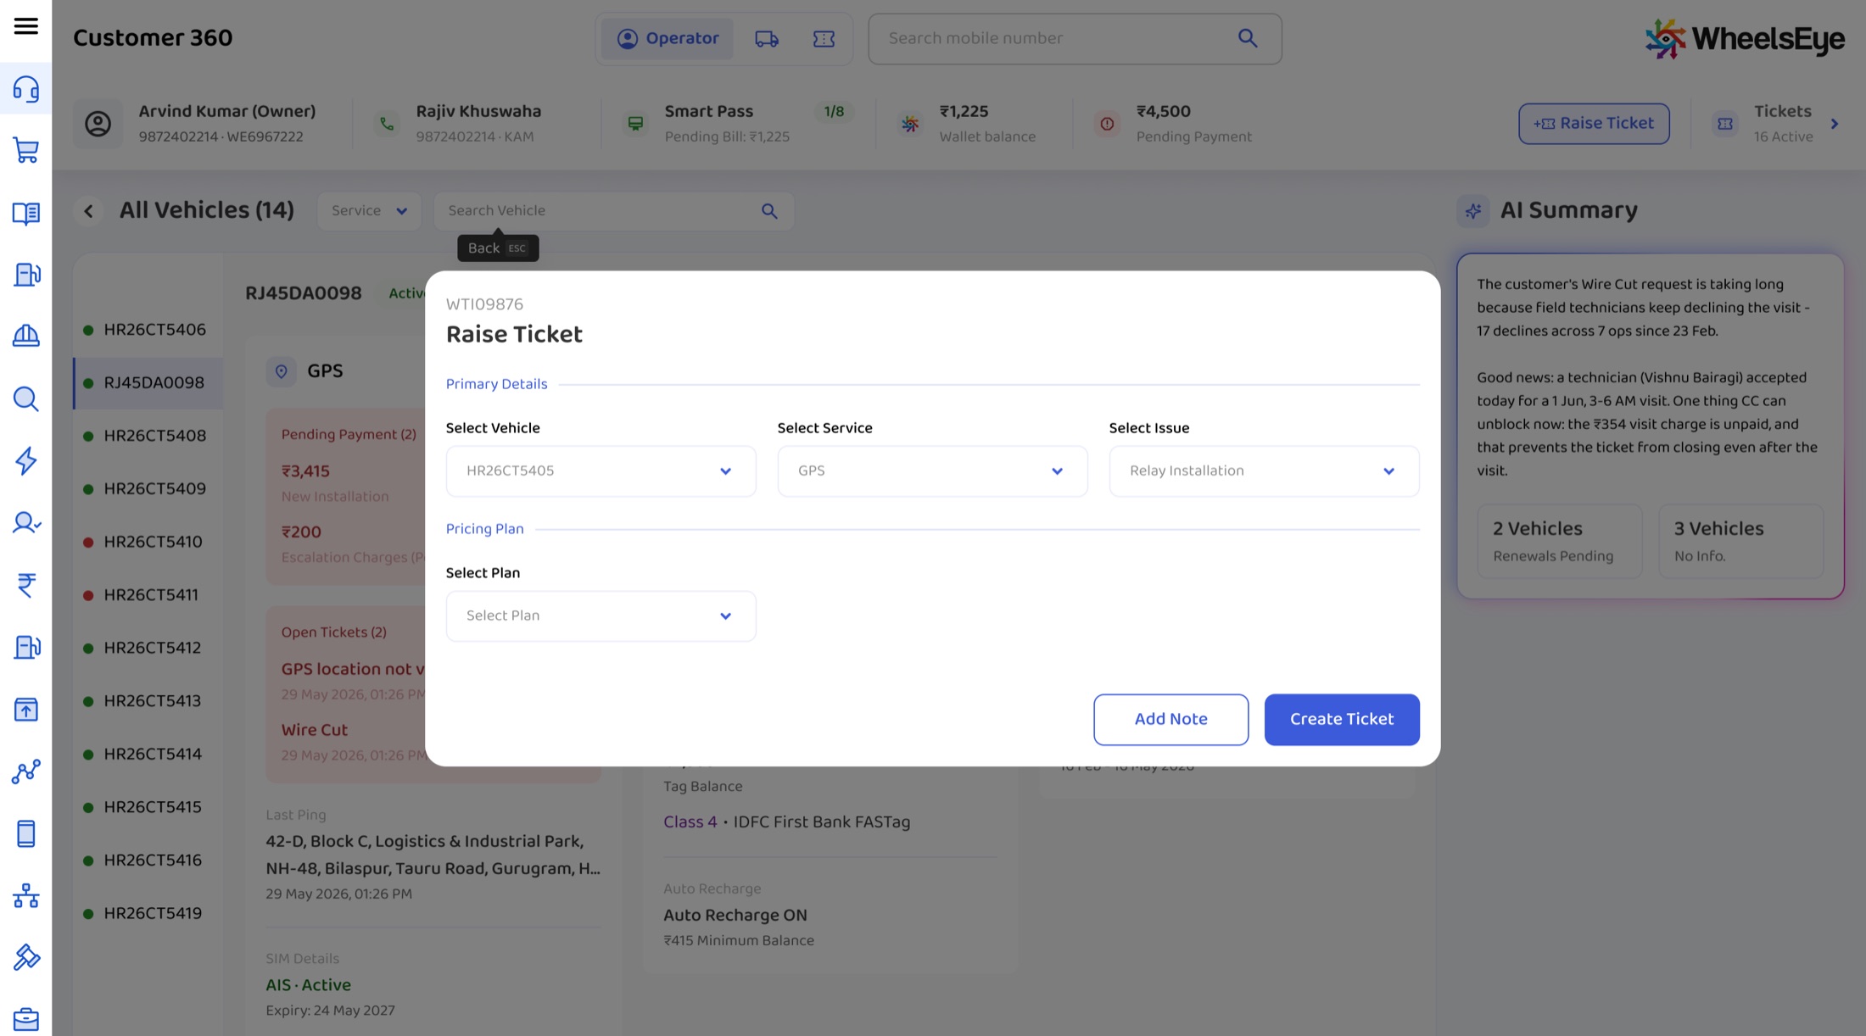
Task: Click the vehicle search magnifier icon
Action: [x=769, y=211]
